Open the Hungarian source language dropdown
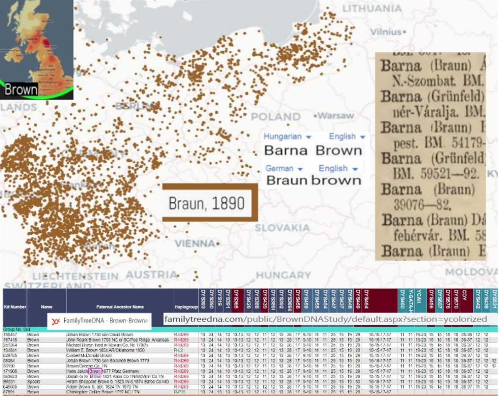This screenshot has width=499, height=396. (287, 137)
